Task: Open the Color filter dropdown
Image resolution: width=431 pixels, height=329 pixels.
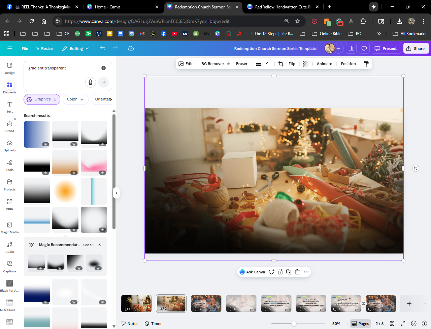Action: pyautogui.click(x=75, y=99)
